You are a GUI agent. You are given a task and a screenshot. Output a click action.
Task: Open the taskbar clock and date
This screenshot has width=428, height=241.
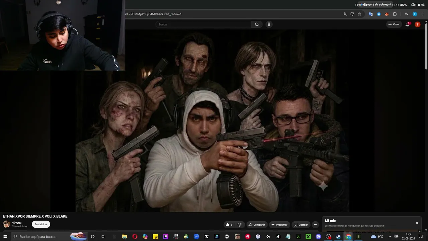click(x=408, y=237)
